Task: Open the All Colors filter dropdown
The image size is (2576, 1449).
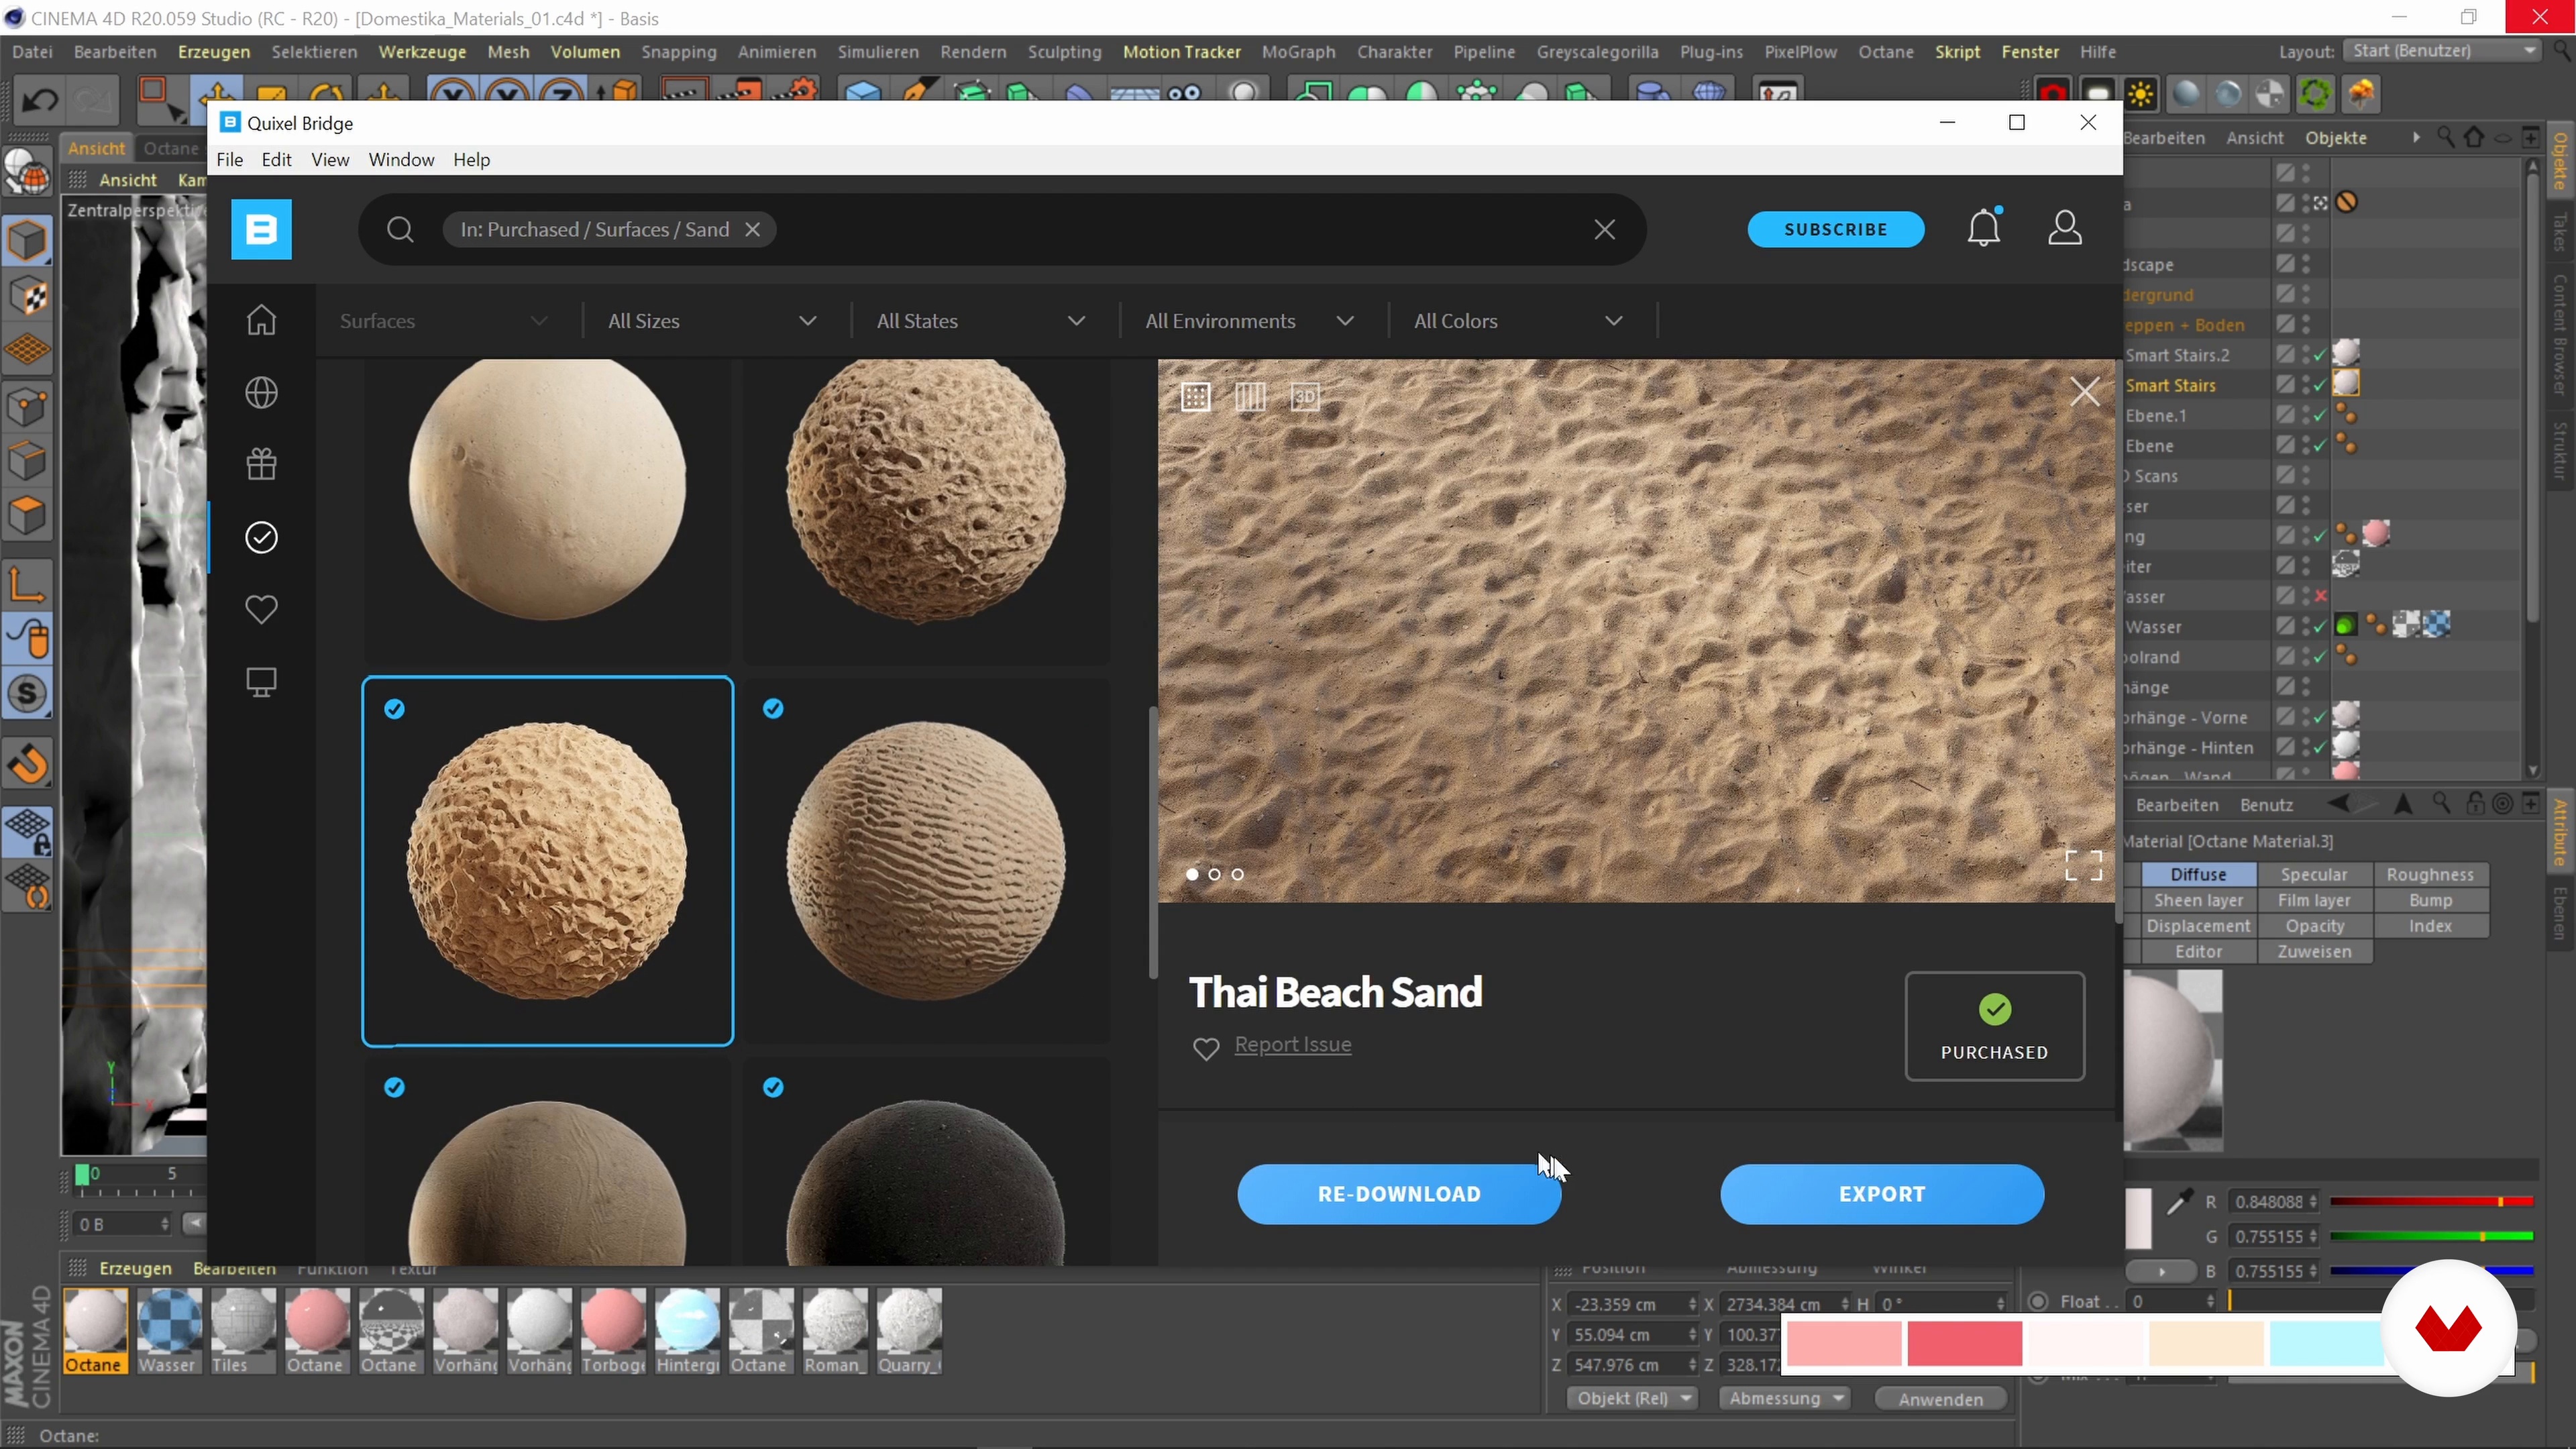Action: click(x=1518, y=321)
